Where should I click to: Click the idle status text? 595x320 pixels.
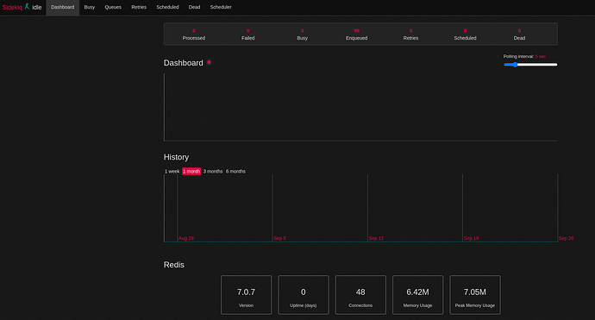coord(37,7)
